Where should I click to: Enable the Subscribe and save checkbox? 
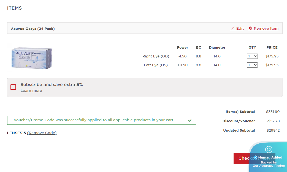(13, 87)
